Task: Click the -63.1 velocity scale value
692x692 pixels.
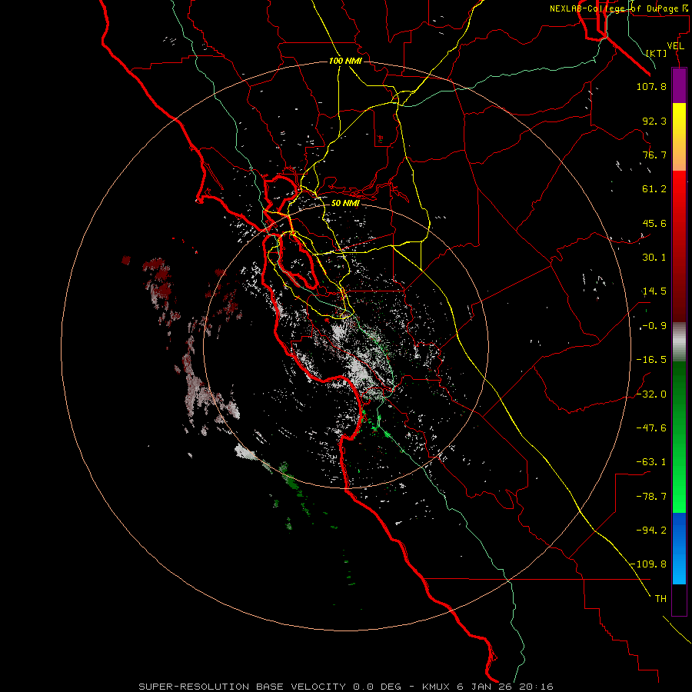Action: (651, 462)
